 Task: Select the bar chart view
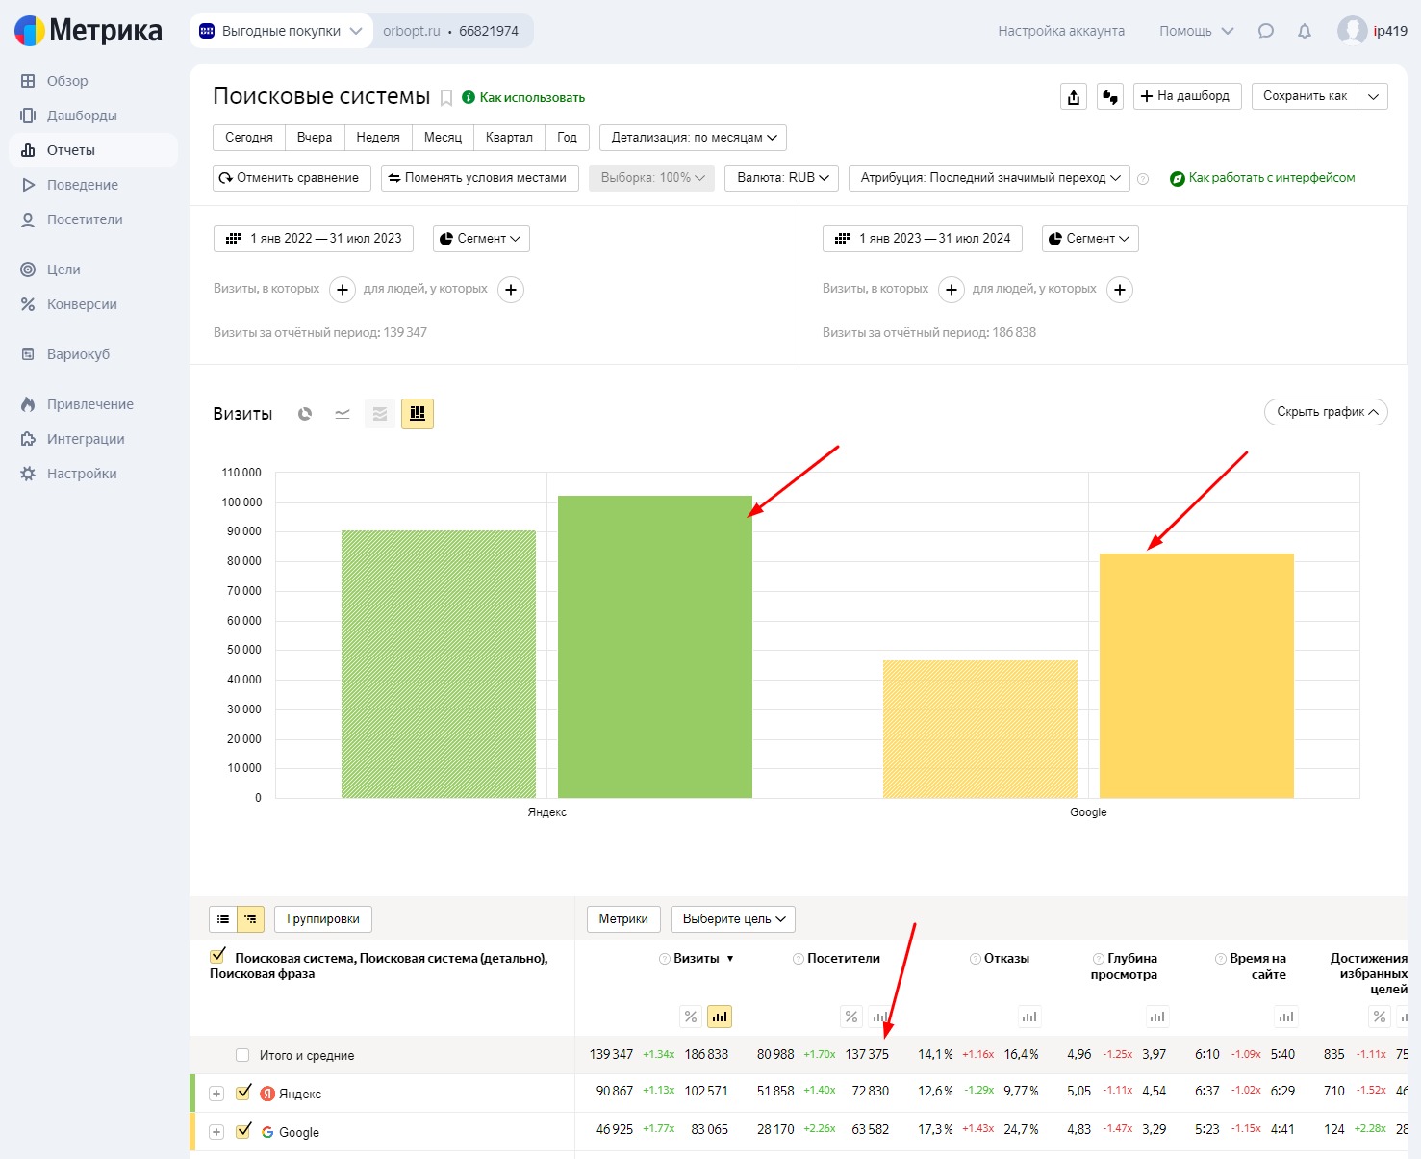418,414
